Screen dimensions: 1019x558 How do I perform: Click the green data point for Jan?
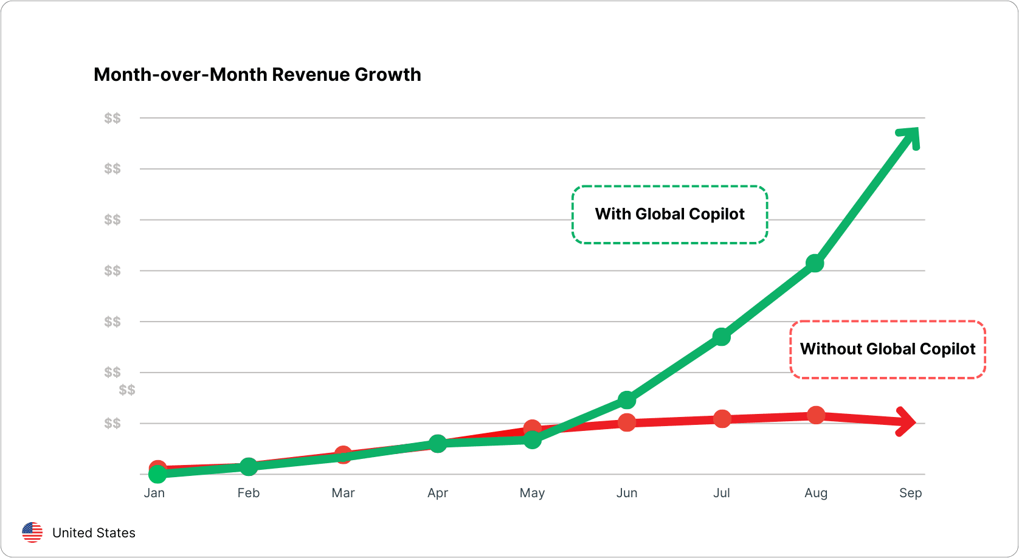(x=157, y=474)
